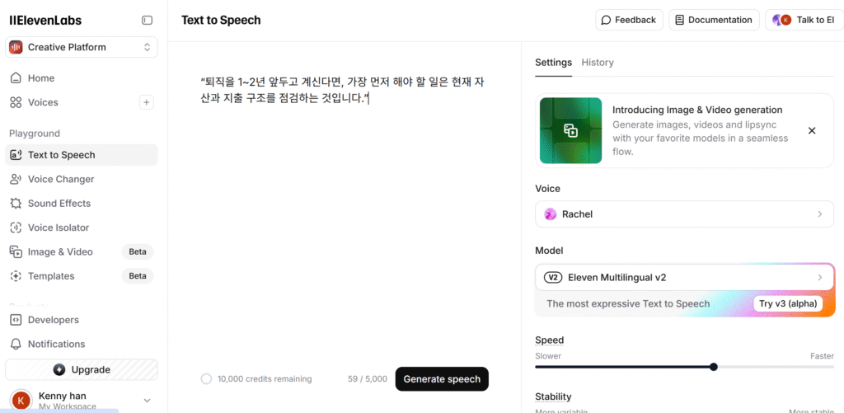Open the Rachel voice selector
The image size is (844, 413).
click(684, 214)
